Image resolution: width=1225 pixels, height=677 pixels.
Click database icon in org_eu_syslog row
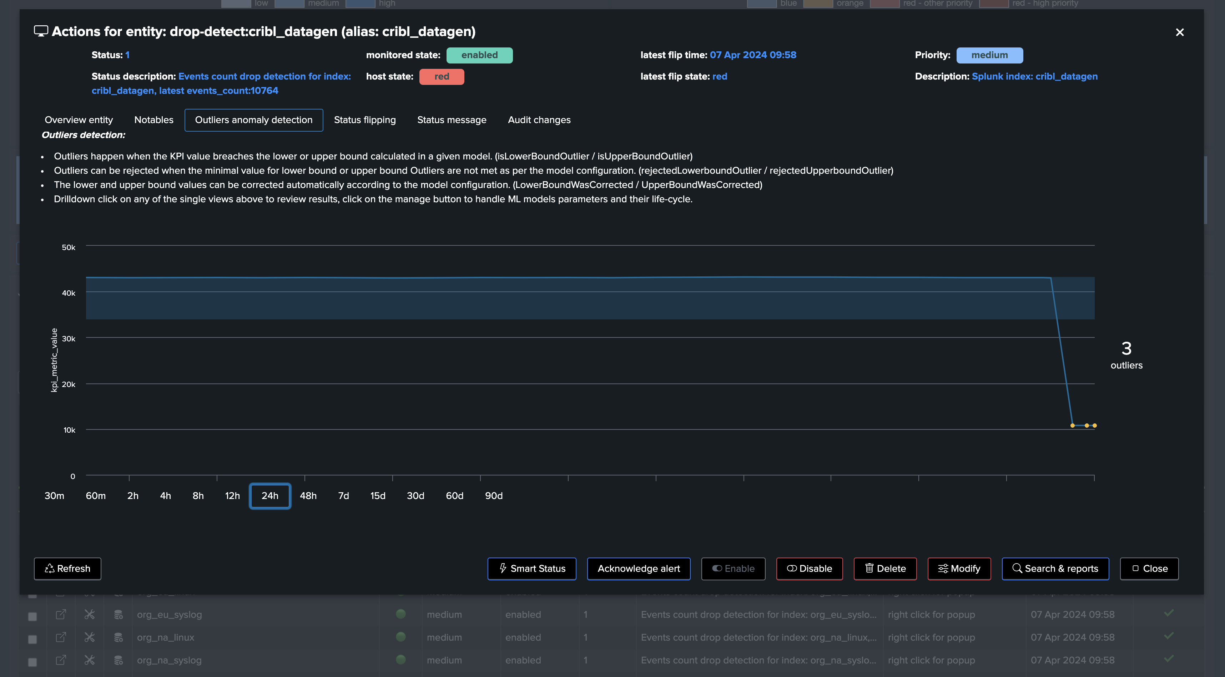[x=119, y=614]
